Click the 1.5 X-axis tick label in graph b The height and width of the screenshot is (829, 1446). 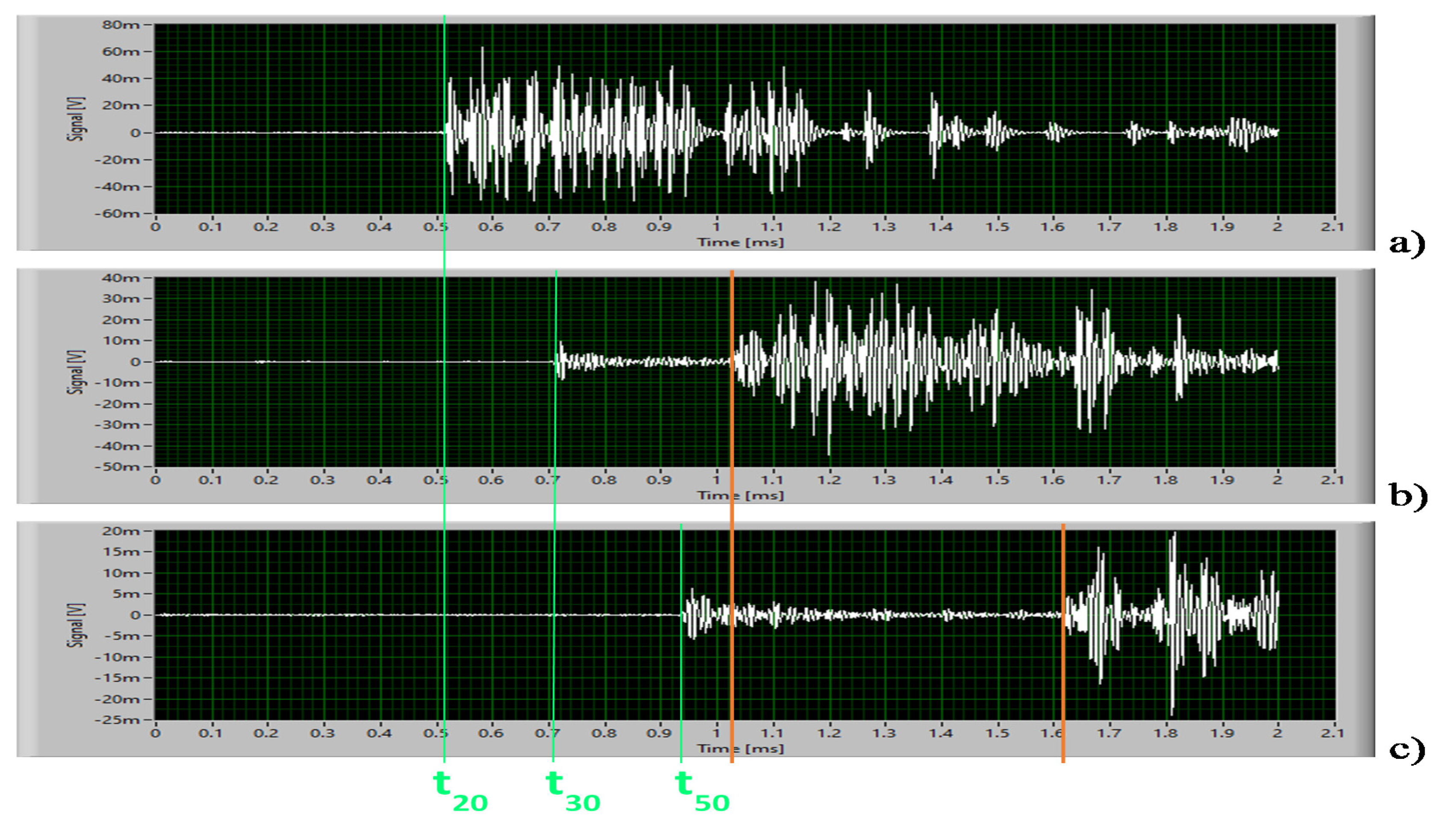pos(997,480)
